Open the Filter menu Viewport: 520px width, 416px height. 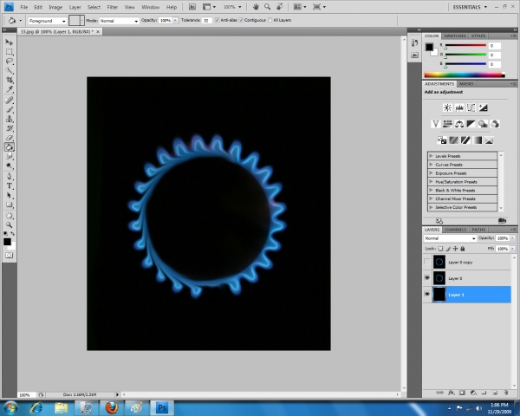point(113,7)
